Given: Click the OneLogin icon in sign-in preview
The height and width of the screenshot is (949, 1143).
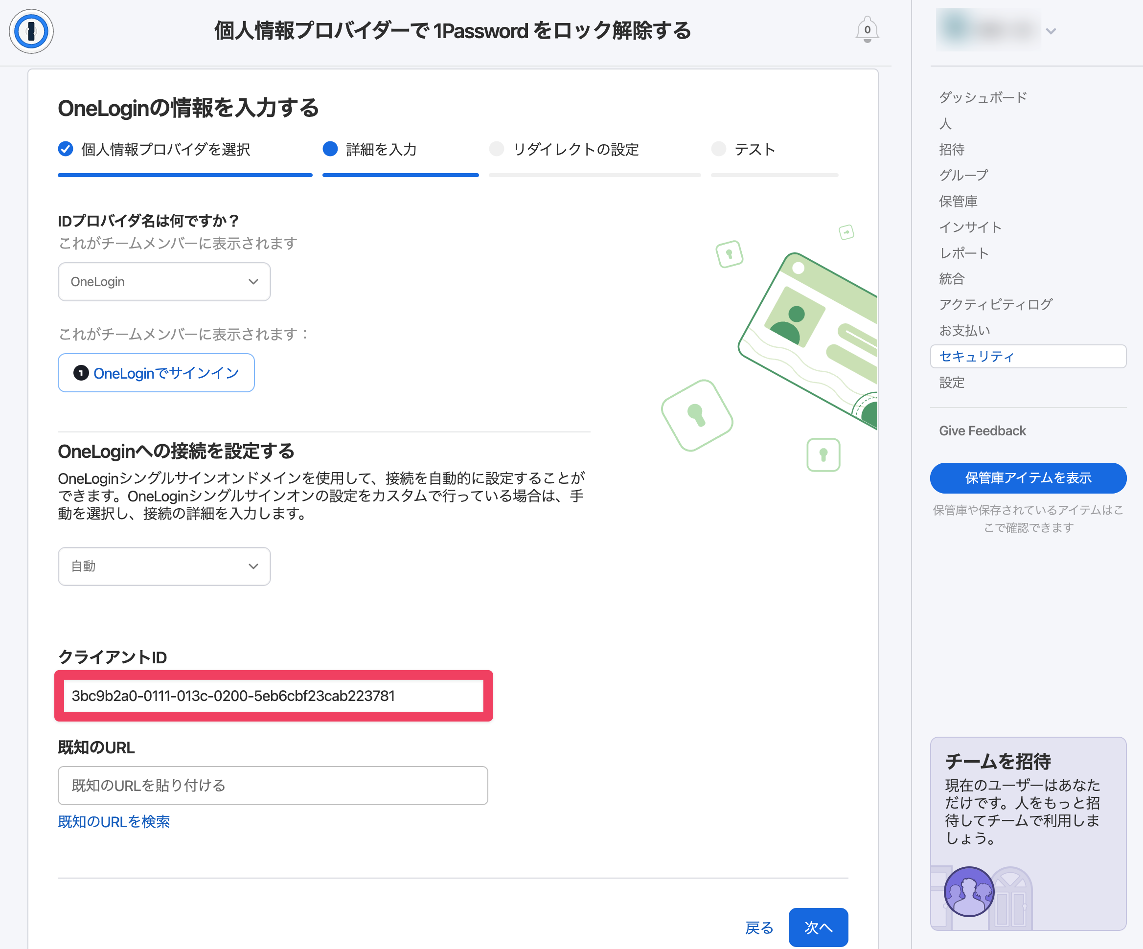Looking at the screenshot, I should point(81,373).
